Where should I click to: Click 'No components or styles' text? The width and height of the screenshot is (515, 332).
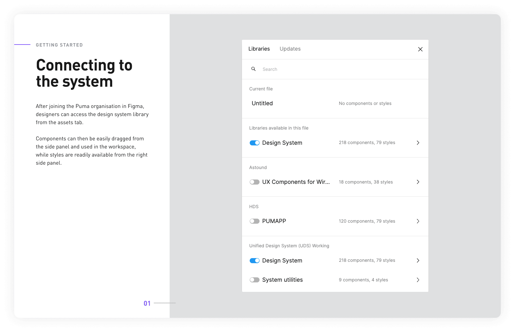coord(365,103)
